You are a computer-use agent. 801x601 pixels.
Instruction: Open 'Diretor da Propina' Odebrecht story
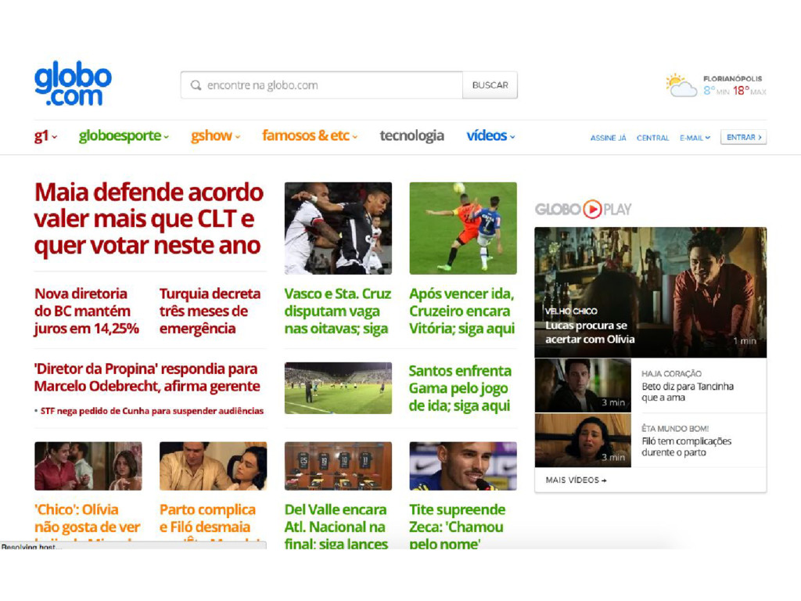click(147, 378)
